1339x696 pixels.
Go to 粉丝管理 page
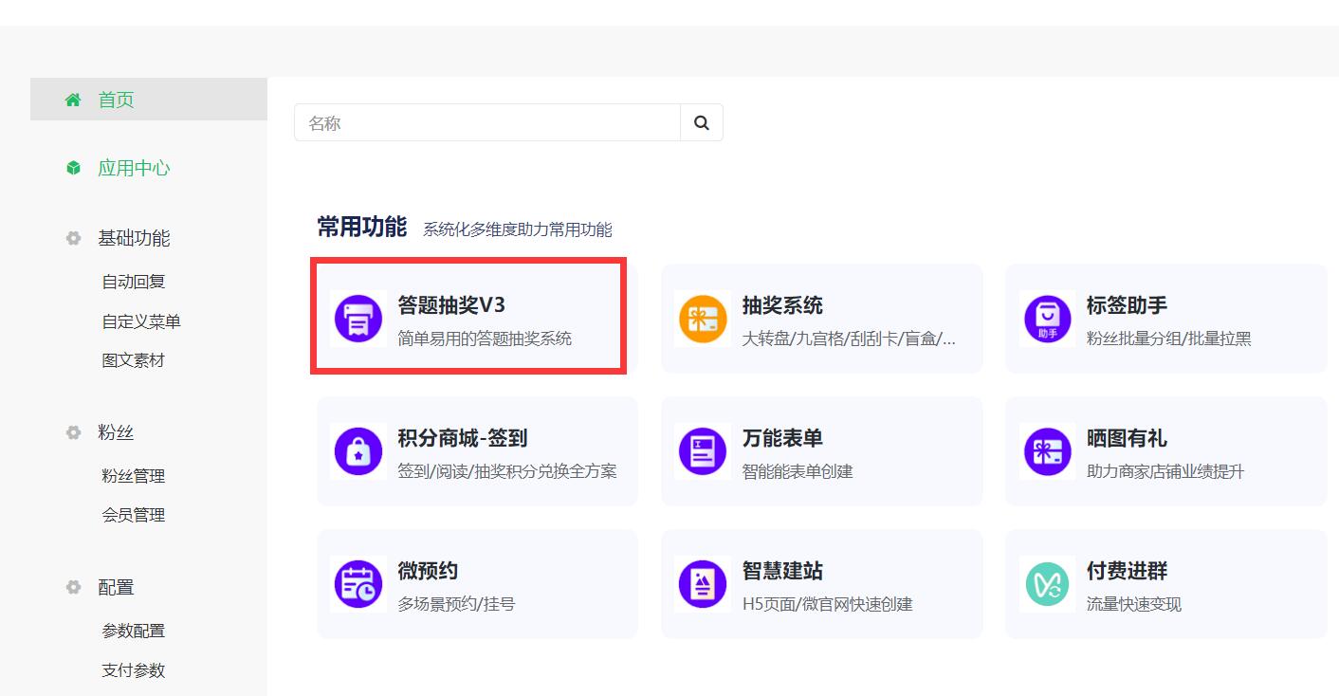coord(134,476)
